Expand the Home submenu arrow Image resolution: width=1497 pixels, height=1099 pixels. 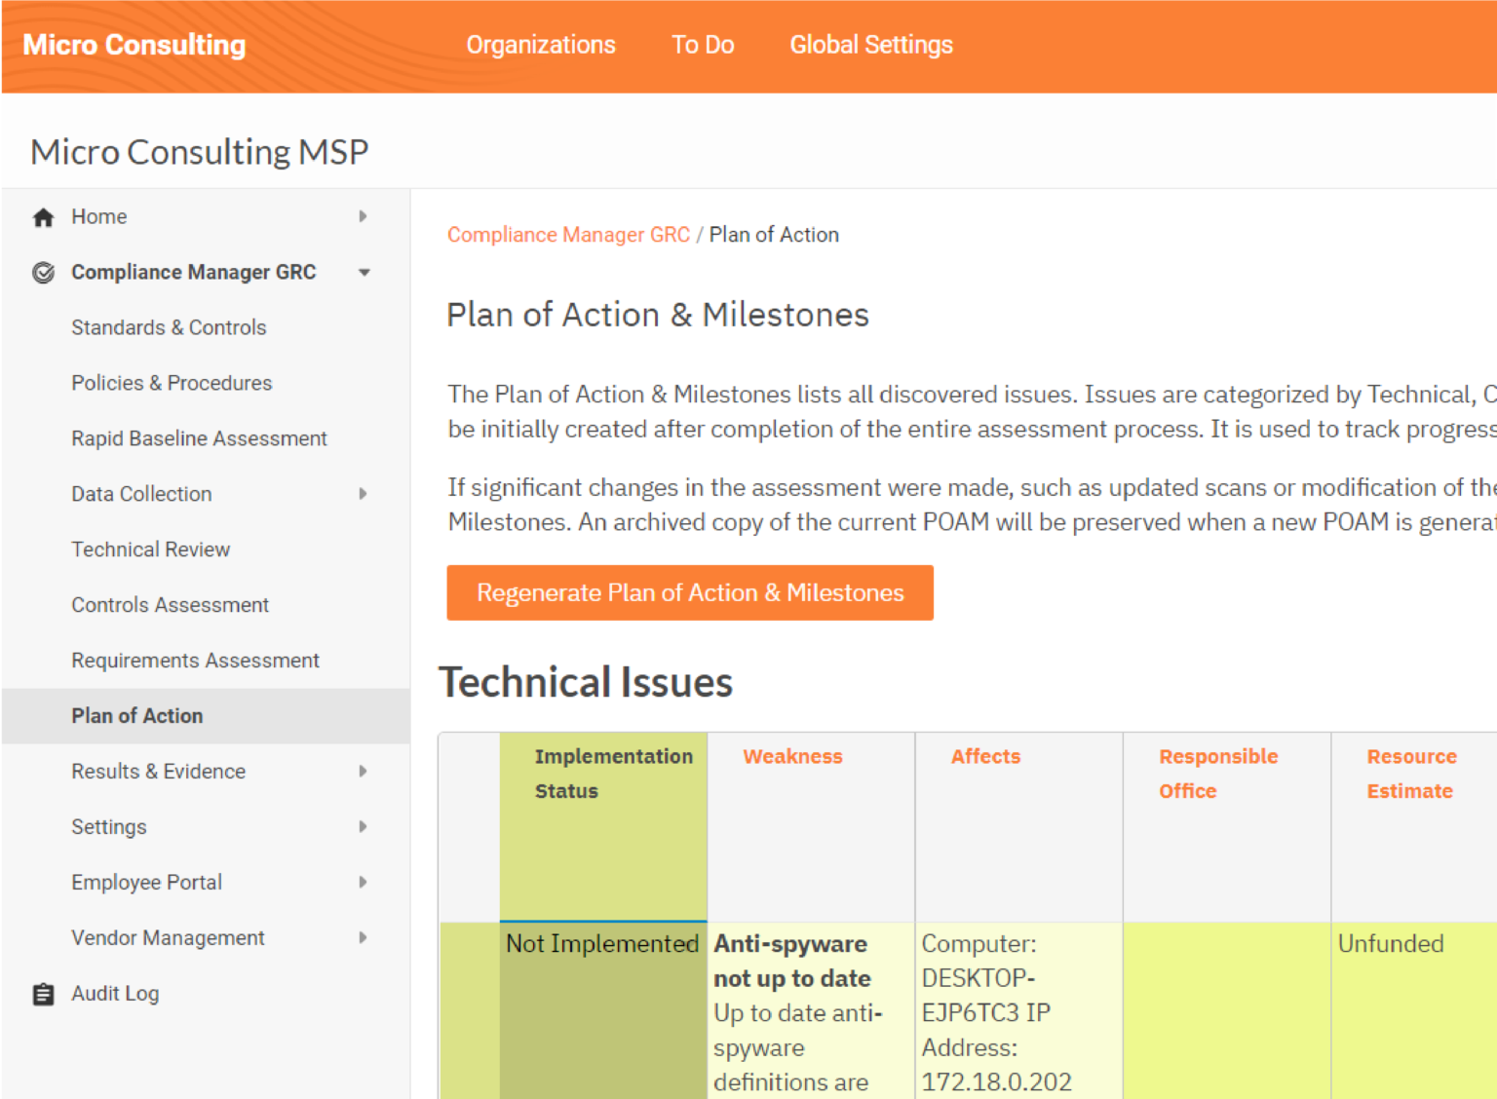pyautogui.click(x=364, y=216)
